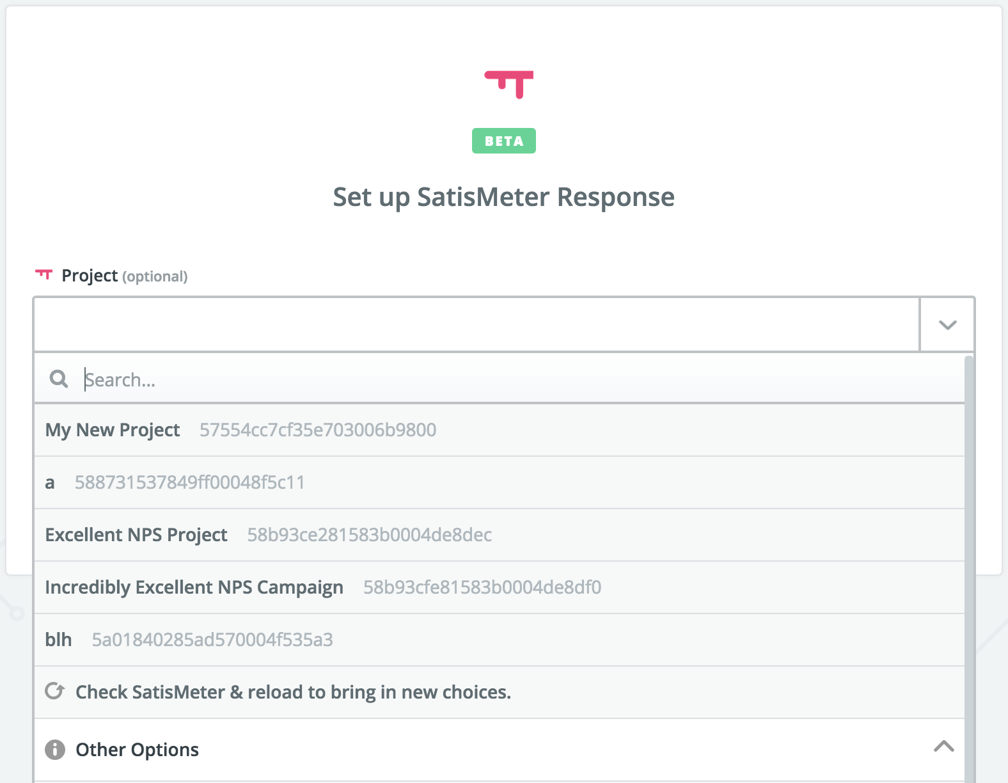Click the search magnifier icon
The image size is (1008, 783).
click(58, 379)
